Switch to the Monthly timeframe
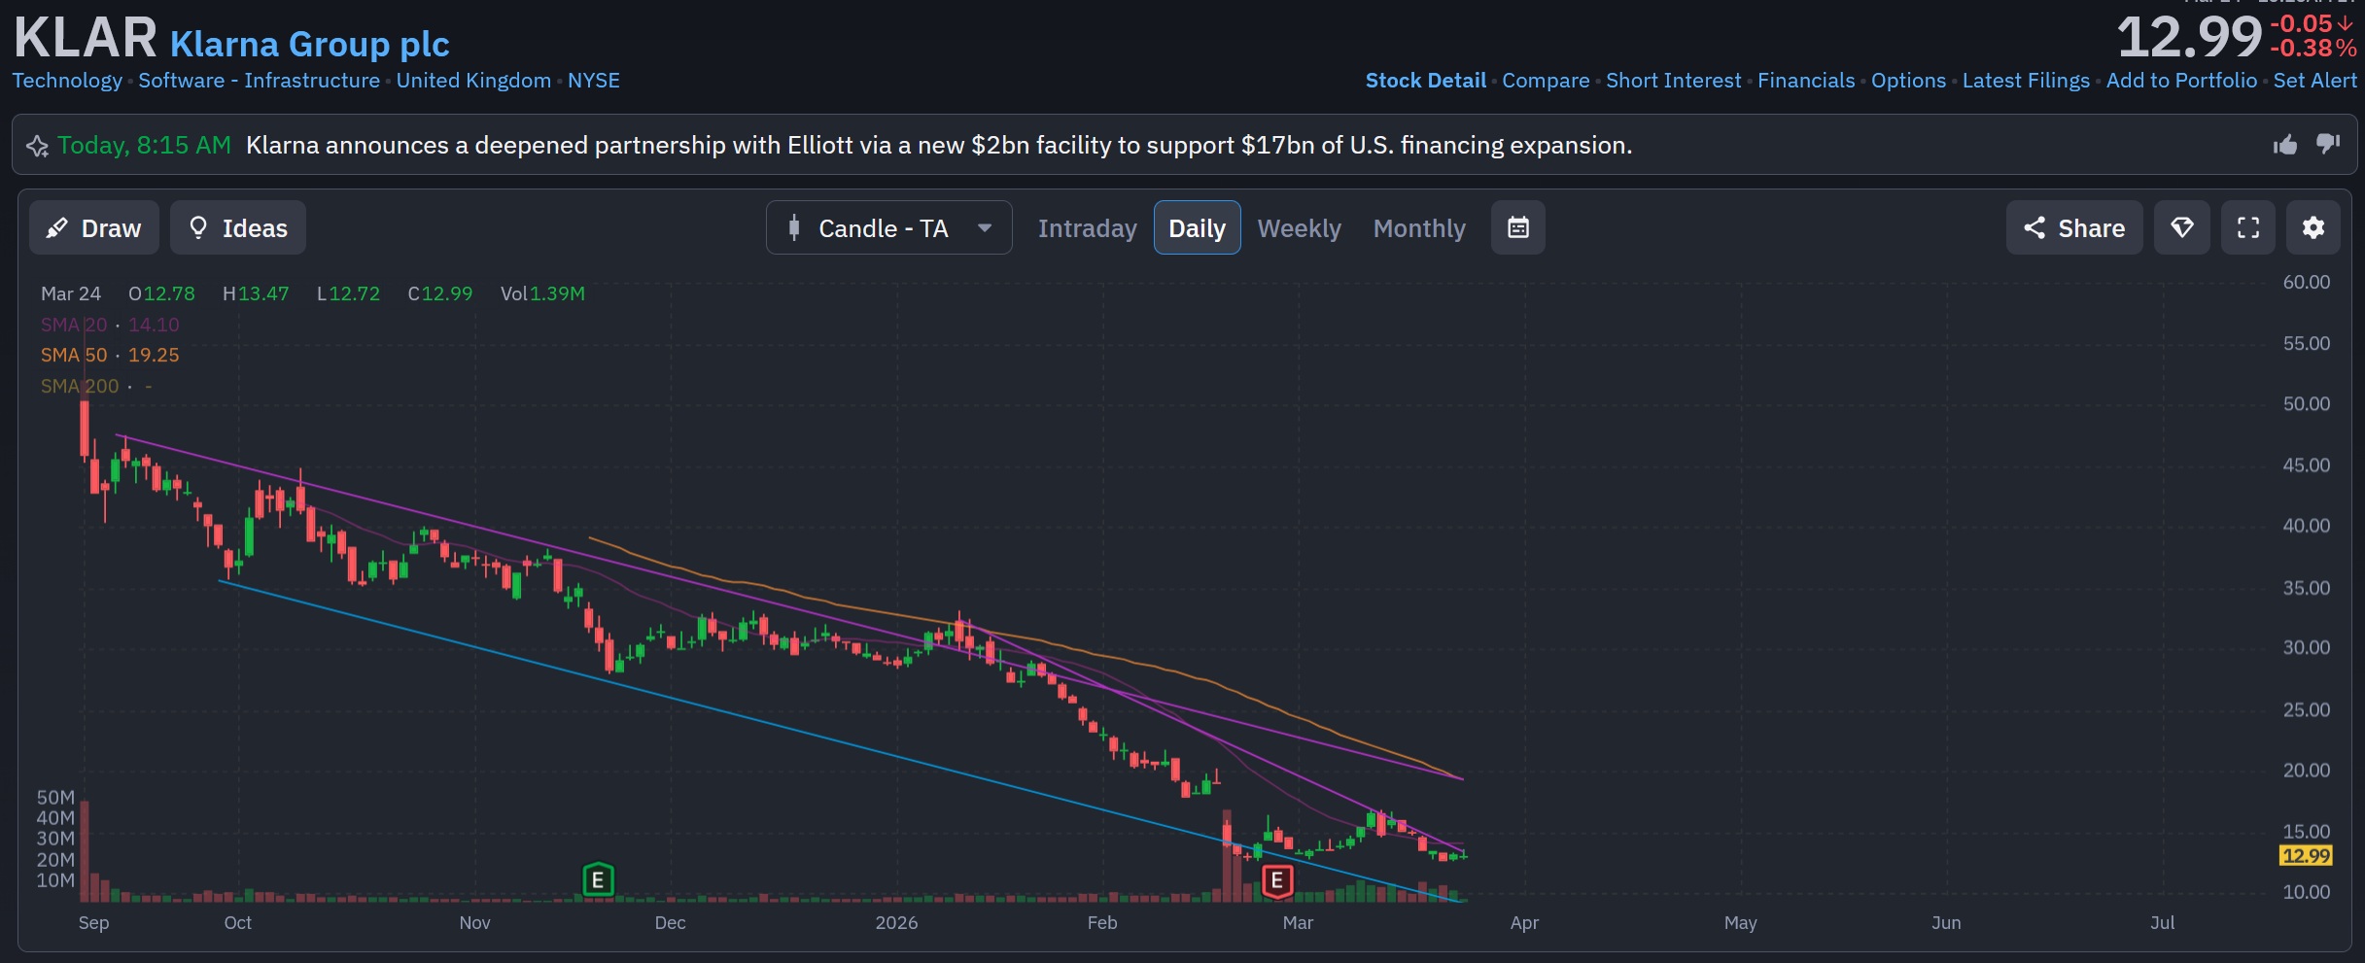This screenshot has height=963, width=2365. click(1419, 228)
